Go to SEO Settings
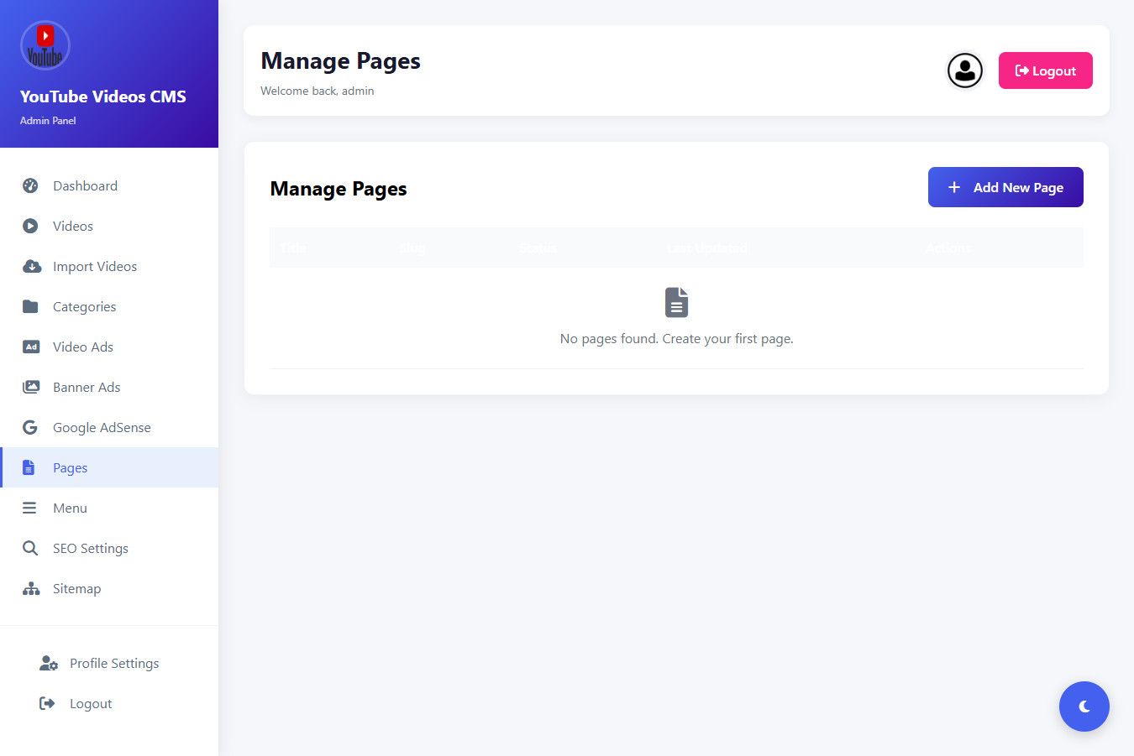 pos(109,548)
